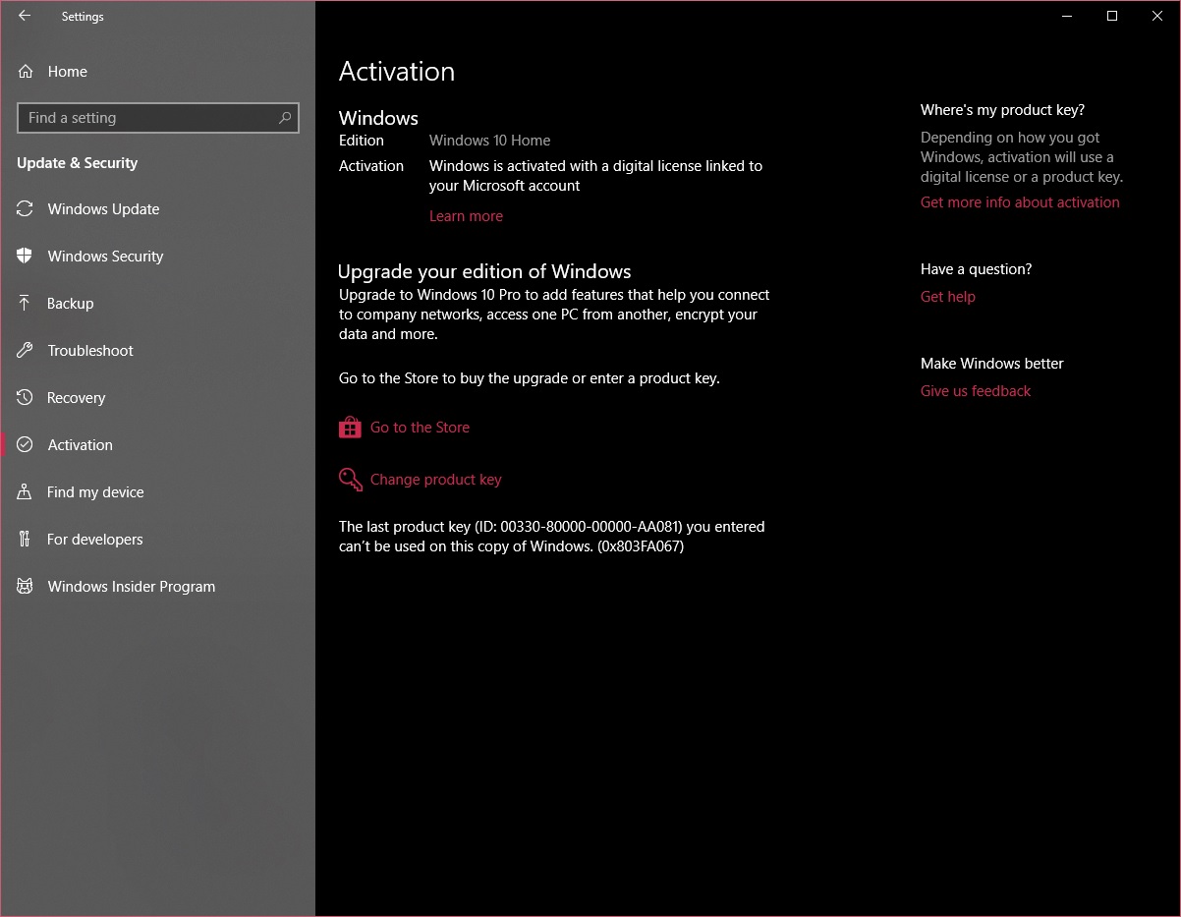
Task: Close the Settings window
Action: point(1157,16)
